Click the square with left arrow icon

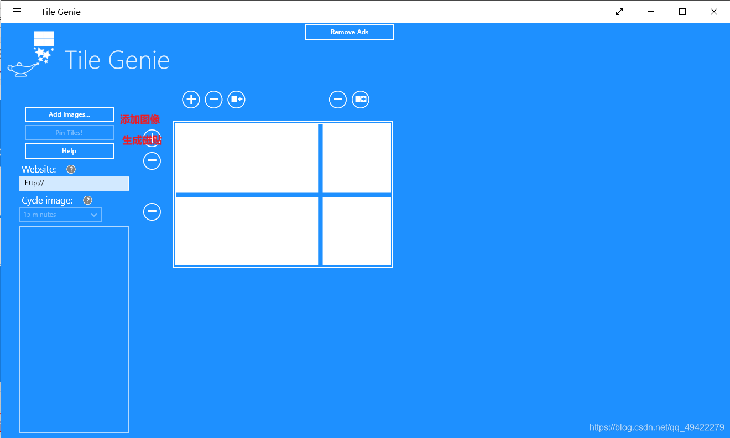click(x=236, y=100)
